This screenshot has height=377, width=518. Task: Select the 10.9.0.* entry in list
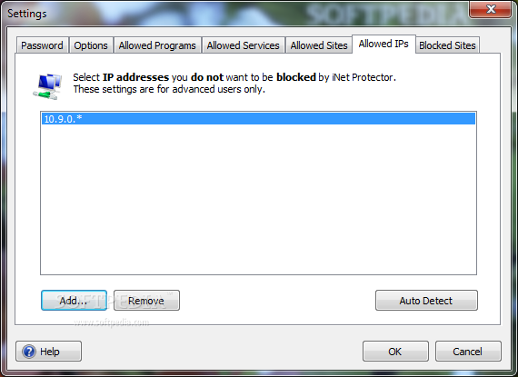coord(258,119)
